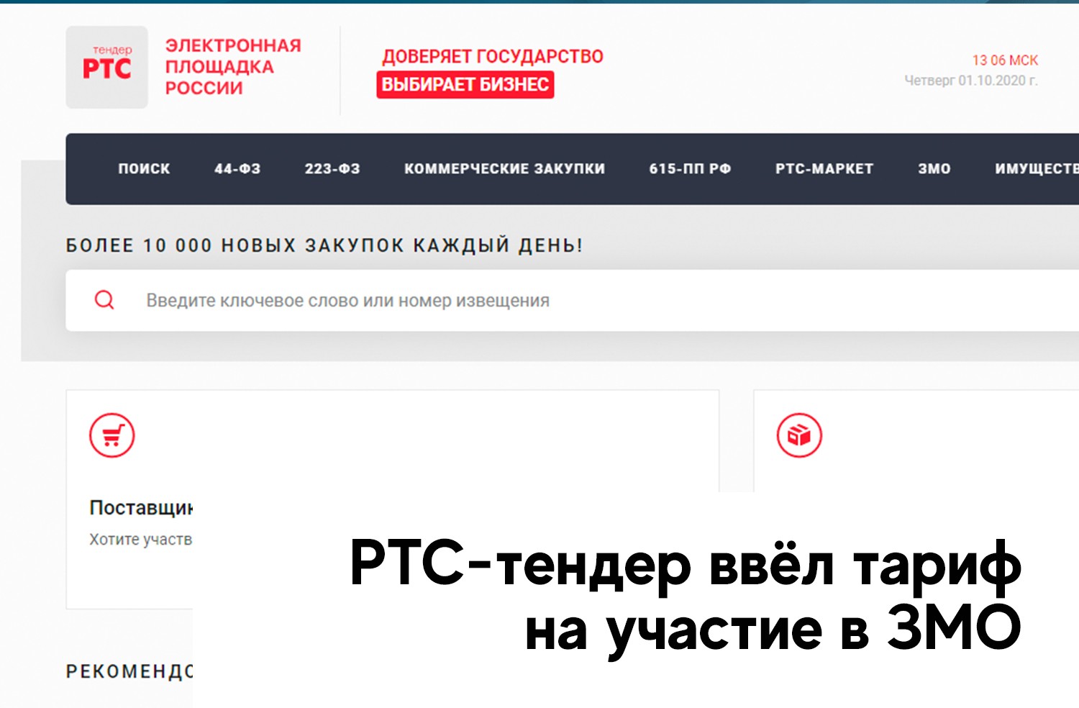Open the ПОИСК section in navigation

click(144, 169)
